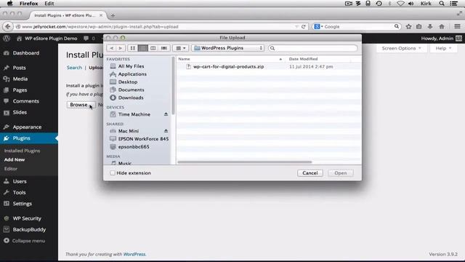Open Dashboard in WordPress menu
465x262 pixels.
pyautogui.click(x=26, y=53)
